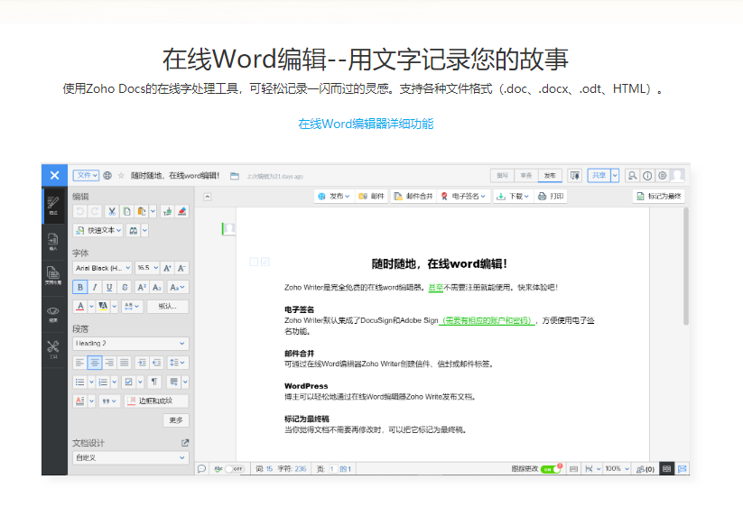Open the tools wrench section in sidebar

[x=53, y=349]
